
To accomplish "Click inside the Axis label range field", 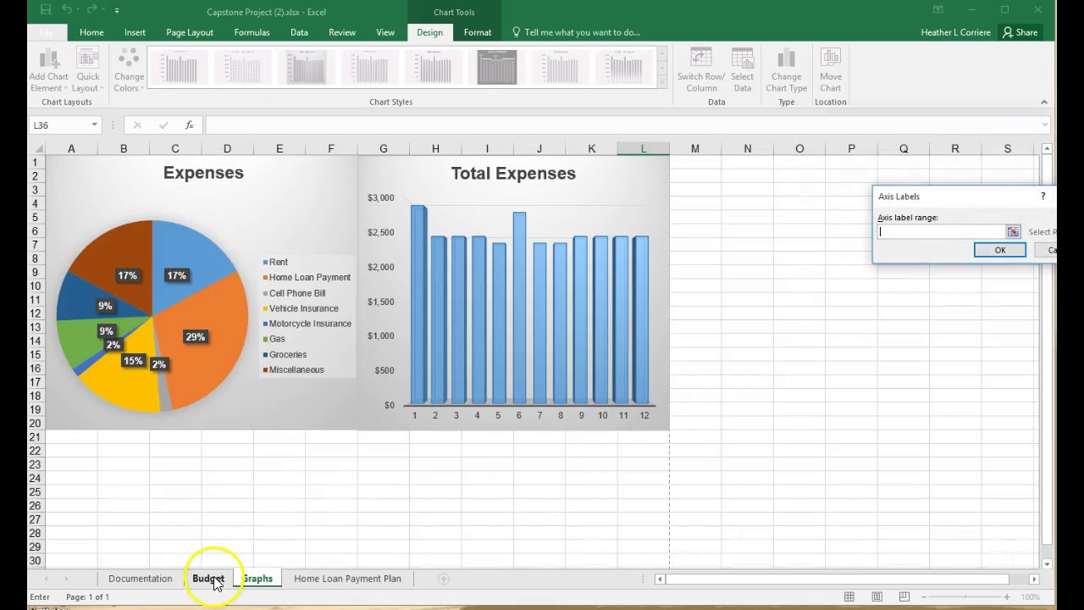I will point(941,231).
